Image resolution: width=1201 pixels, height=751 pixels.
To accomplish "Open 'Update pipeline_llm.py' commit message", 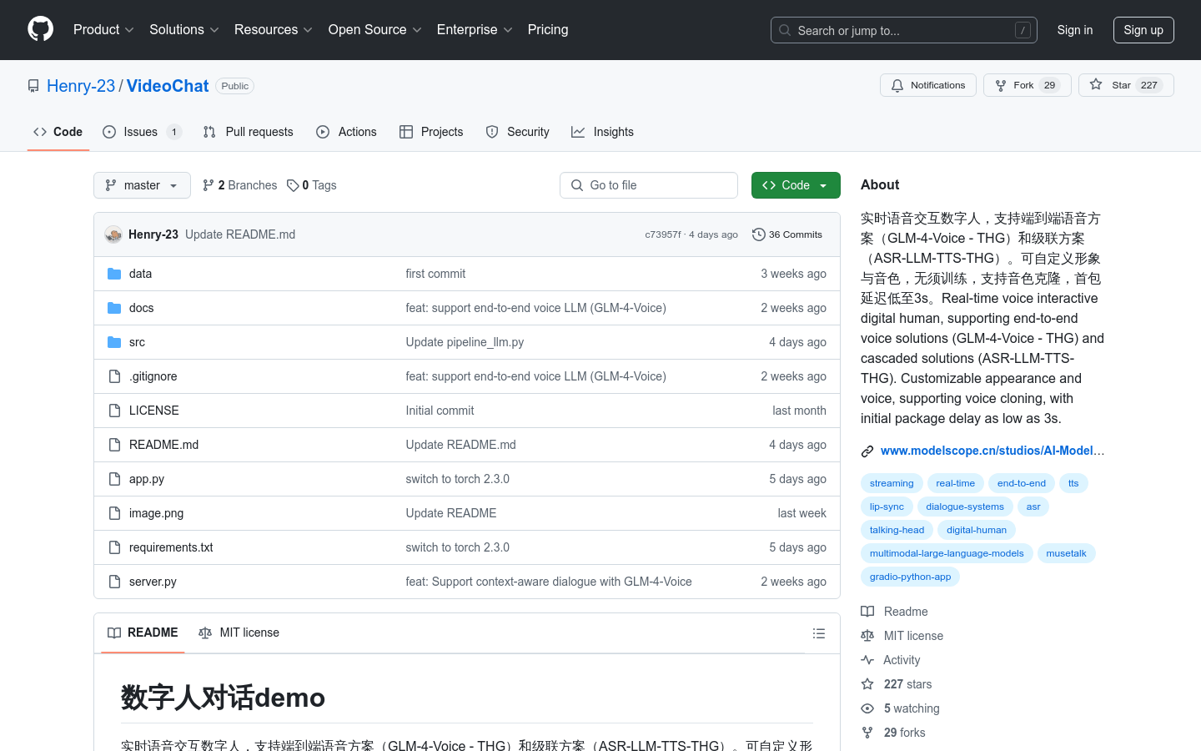I will (465, 342).
